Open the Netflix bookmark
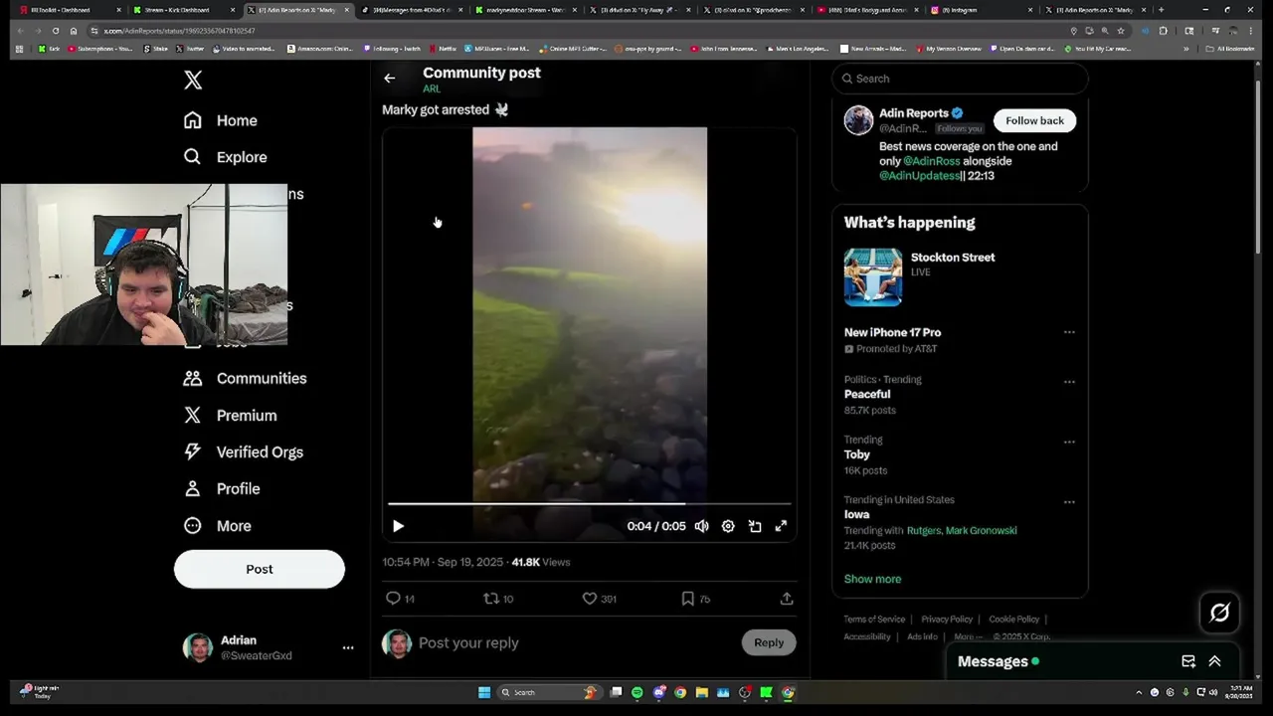The height and width of the screenshot is (716, 1273). click(x=444, y=48)
